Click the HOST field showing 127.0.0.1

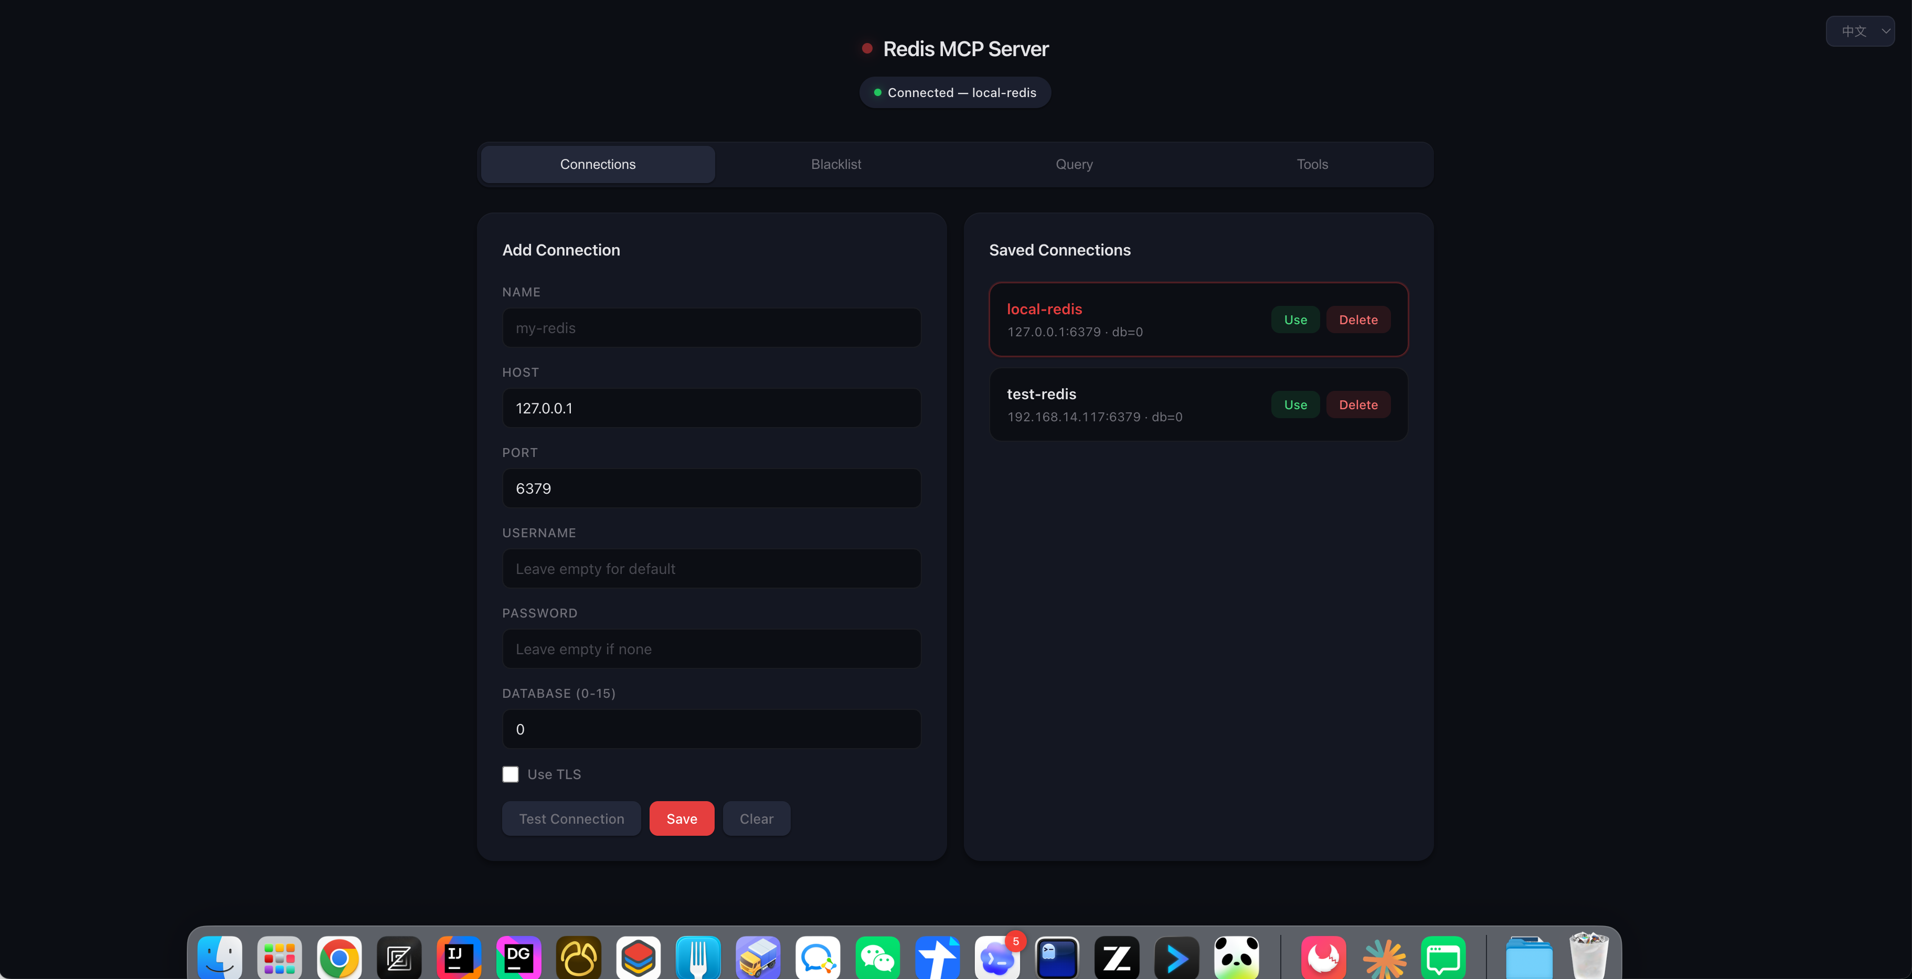coord(711,408)
